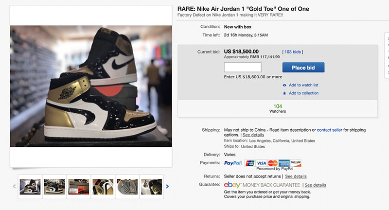Viewport: 389px width, 210px height.
Task: Show next thumbnails with right arrow
Action: point(167,186)
